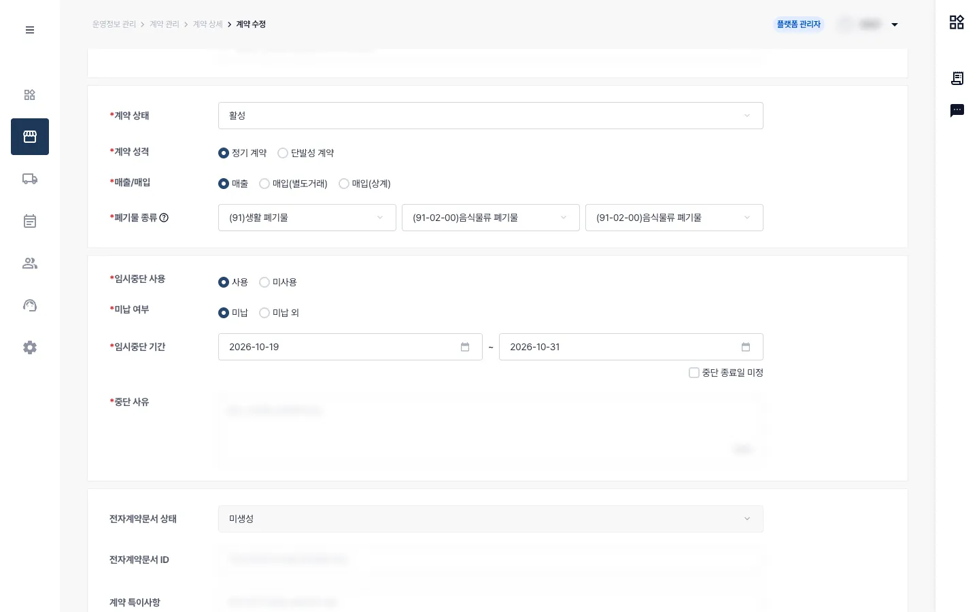Open calendar picker for end date 2026-10-31
The height and width of the screenshot is (612, 979).
coord(746,347)
